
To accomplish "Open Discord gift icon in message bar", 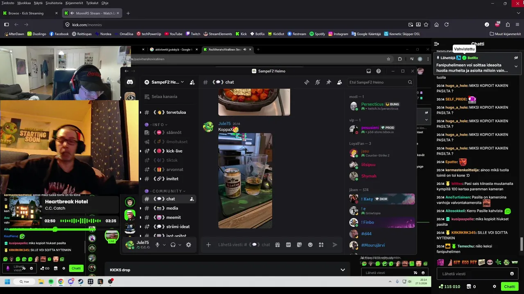I will coord(277,245).
